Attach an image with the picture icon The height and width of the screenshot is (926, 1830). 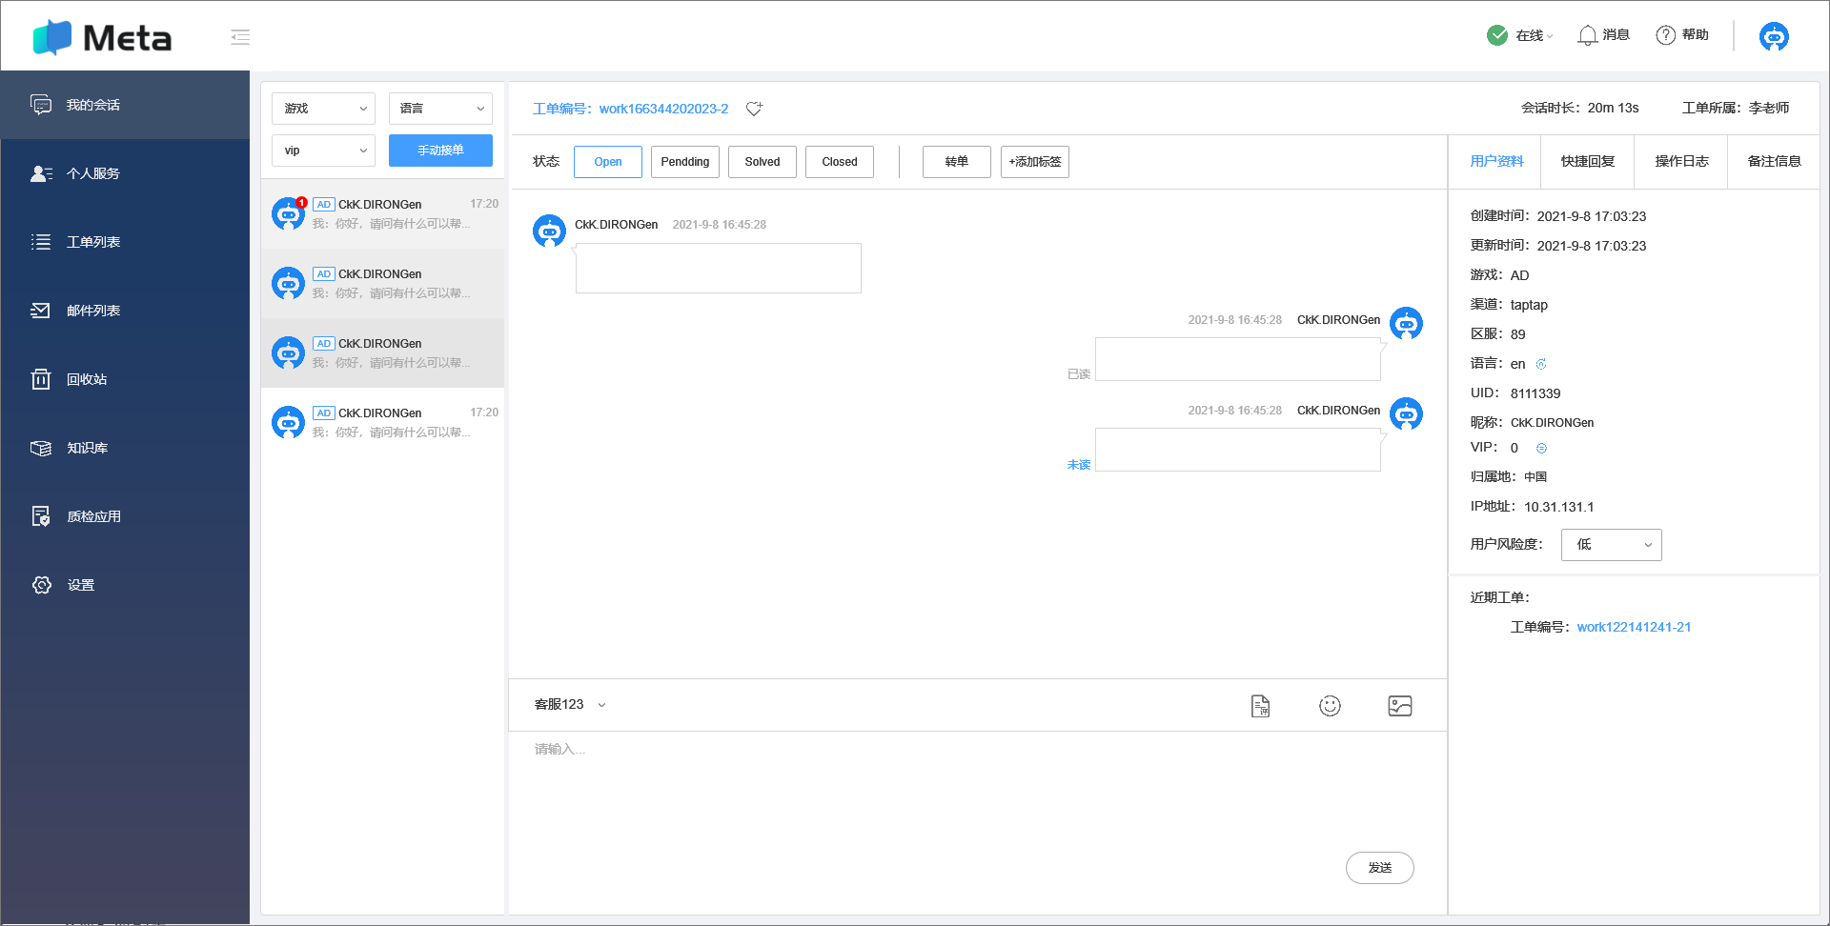tap(1400, 706)
